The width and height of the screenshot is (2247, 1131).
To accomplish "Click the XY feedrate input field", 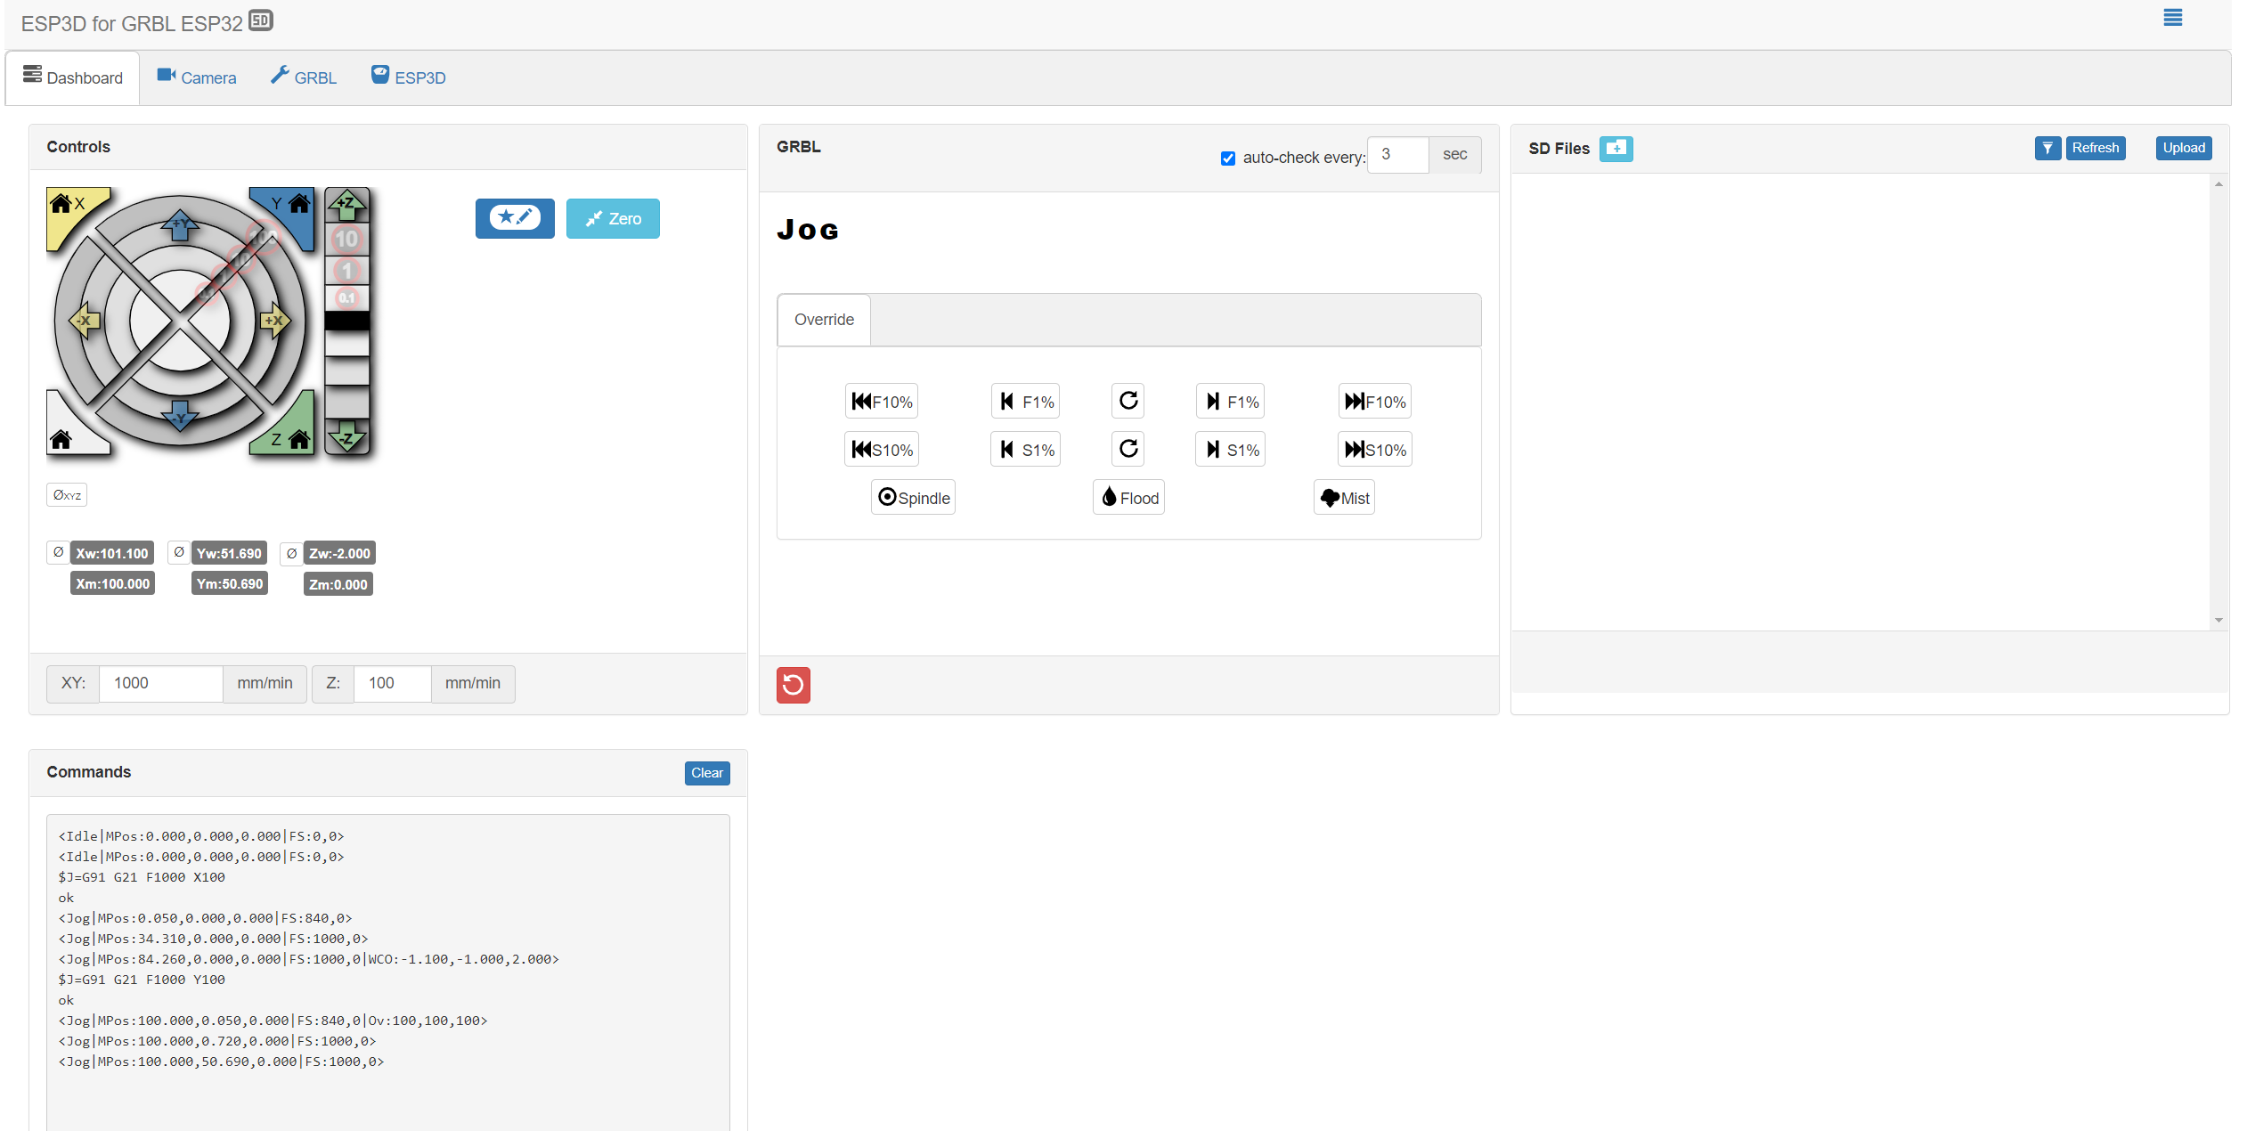I will 161,683.
